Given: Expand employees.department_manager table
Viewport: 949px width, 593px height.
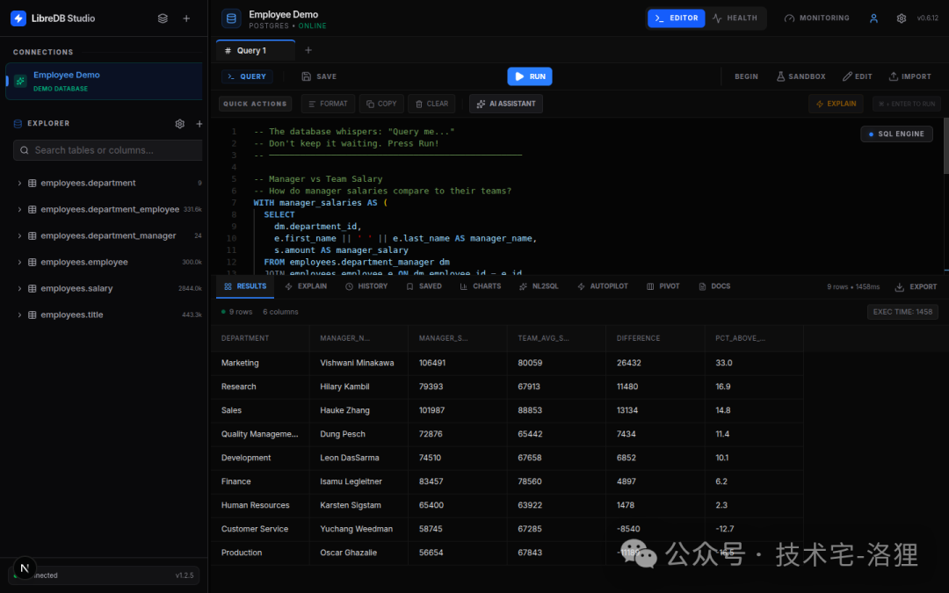Looking at the screenshot, I should 19,235.
